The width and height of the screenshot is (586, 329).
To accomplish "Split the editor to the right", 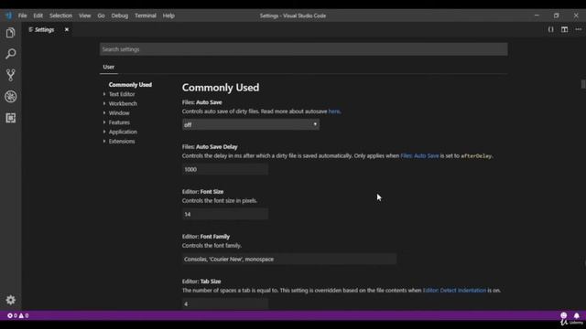I will pos(564,29).
